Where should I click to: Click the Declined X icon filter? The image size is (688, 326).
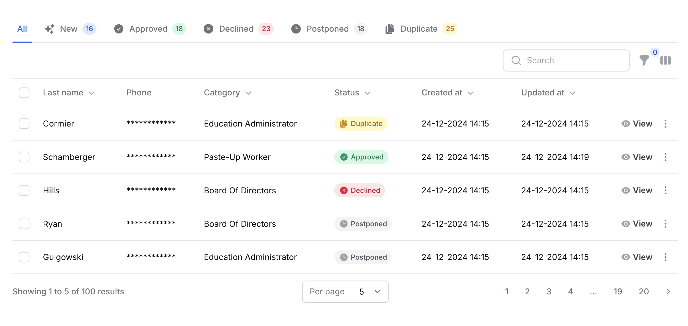[209, 29]
